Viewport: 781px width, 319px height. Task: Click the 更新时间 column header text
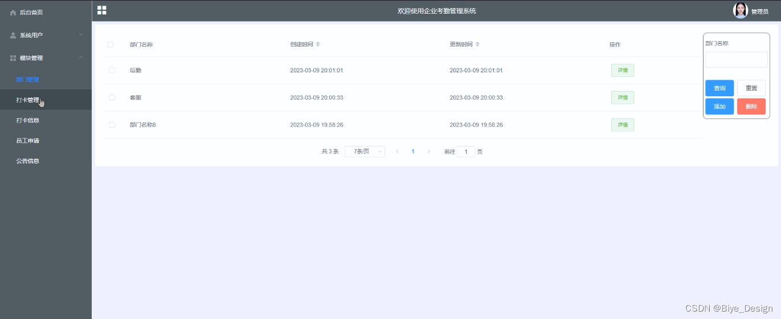[461, 44]
